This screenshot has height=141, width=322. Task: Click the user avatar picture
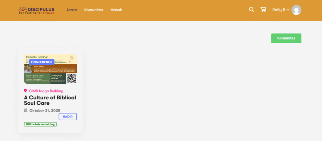point(296,10)
